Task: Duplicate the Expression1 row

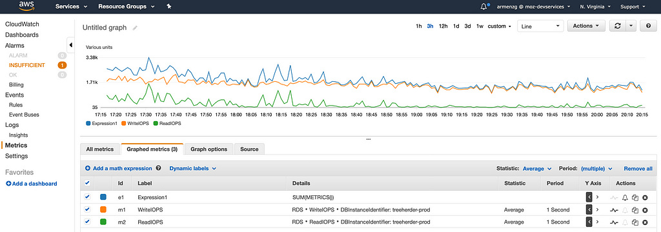Action: tap(635, 197)
